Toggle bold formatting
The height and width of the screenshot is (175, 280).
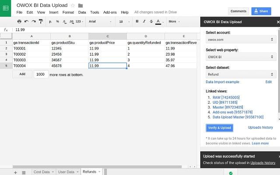137,21
